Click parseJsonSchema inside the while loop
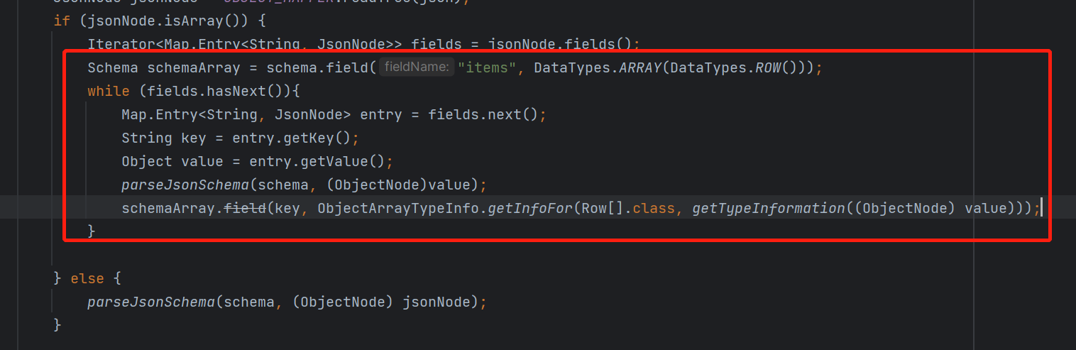Screen dimensions: 1076x350 [185, 185]
